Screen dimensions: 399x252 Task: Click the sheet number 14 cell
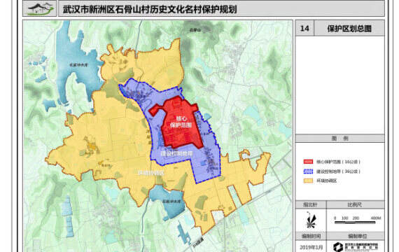[304, 28]
